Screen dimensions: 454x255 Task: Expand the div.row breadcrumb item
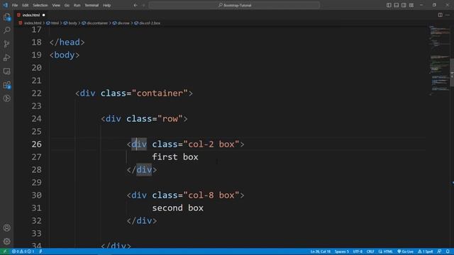coord(121,23)
